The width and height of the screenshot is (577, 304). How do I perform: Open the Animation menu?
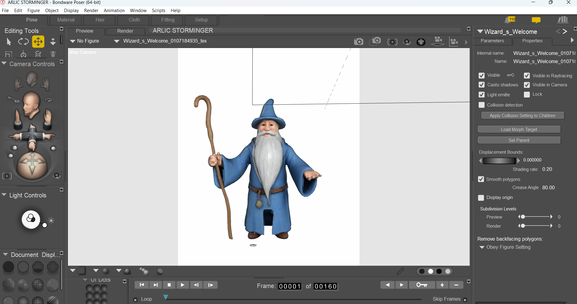click(114, 11)
